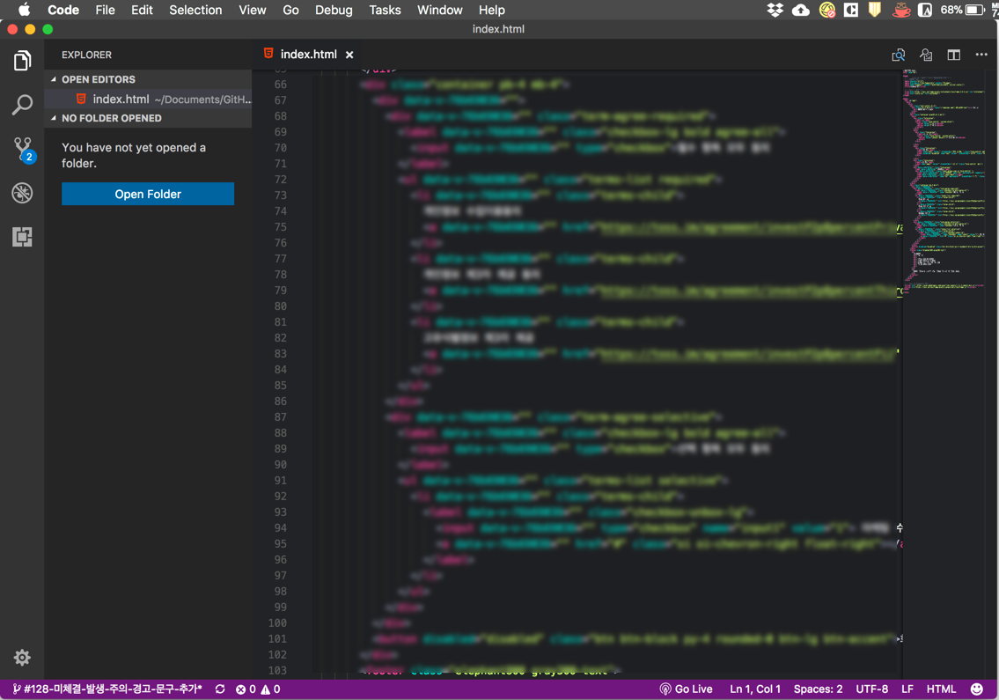Click the minimap code overview
999x700 pixels.
(945, 181)
